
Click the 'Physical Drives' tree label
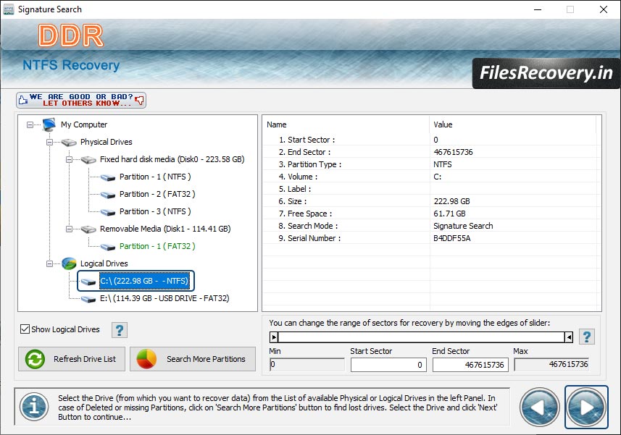click(x=106, y=142)
